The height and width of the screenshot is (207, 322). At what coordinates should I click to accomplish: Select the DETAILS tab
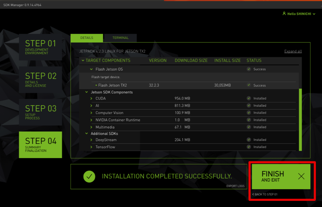coord(87,38)
